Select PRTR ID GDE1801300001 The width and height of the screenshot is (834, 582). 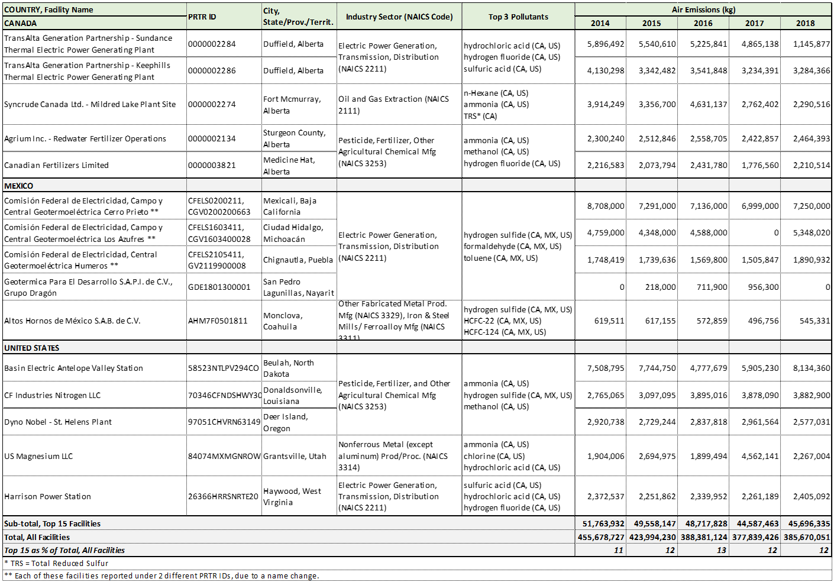(x=219, y=287)
